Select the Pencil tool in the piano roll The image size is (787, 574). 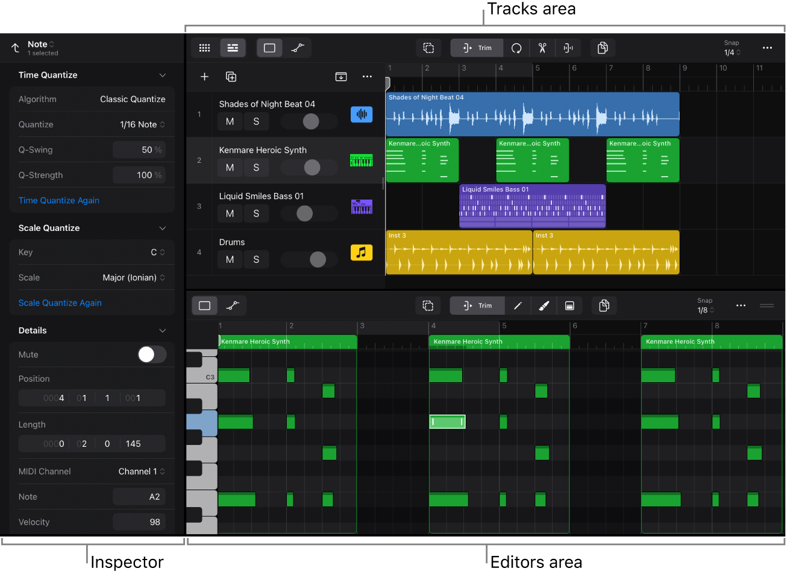518,305
